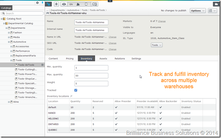The width and height of the screenshot is (221, 138).
Task: Click the Catalogs tab header
Action: tap(6, 8)
